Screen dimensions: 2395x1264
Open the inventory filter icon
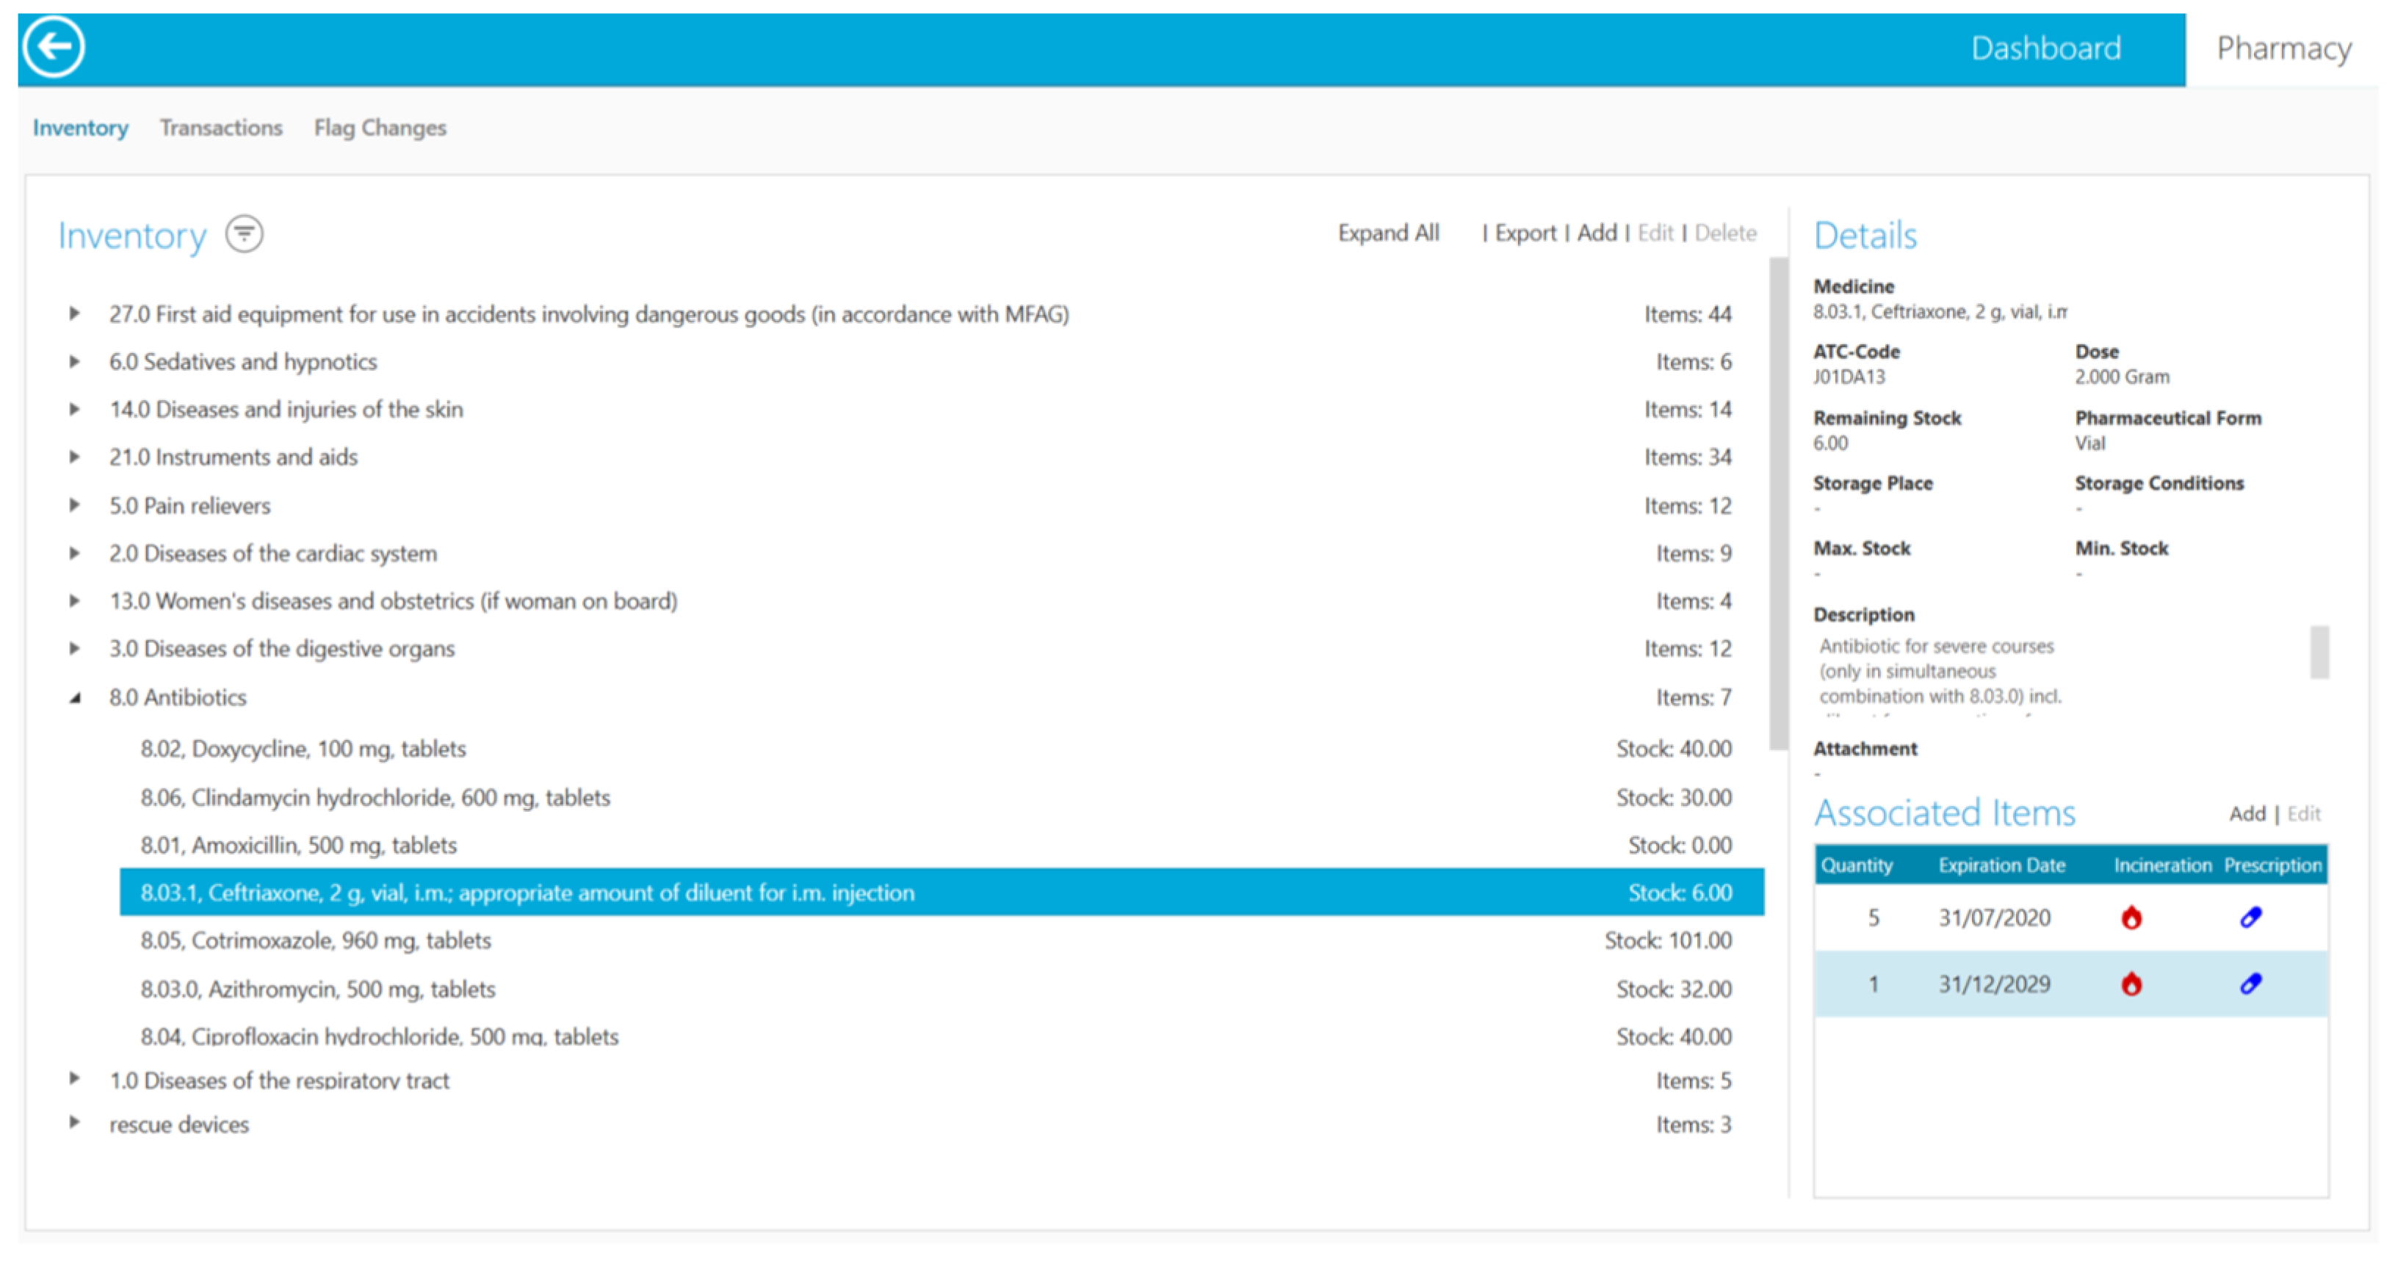point(245,234)
